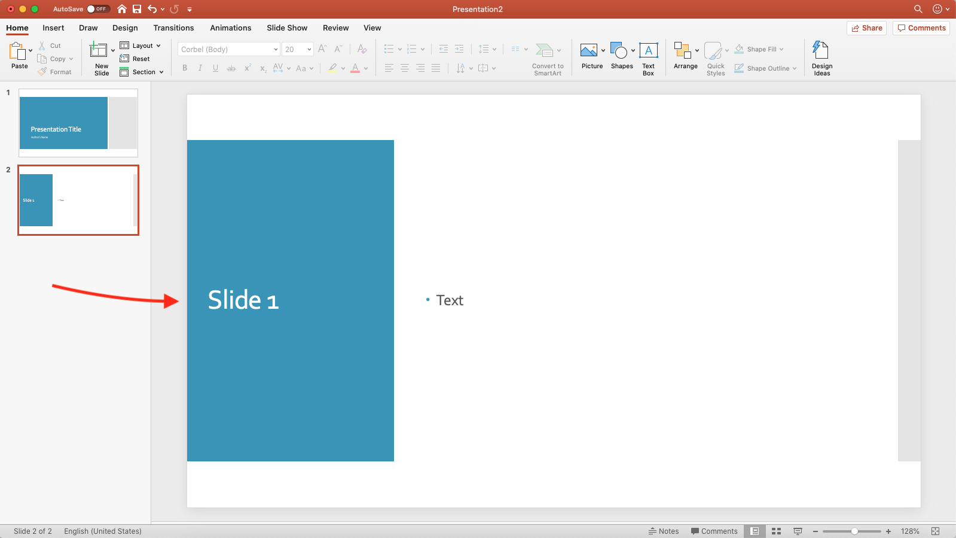Expand the Quick Access Toolbar customize arrow
The width and height of the screenshot is (956, 538).
coord(190,9)
